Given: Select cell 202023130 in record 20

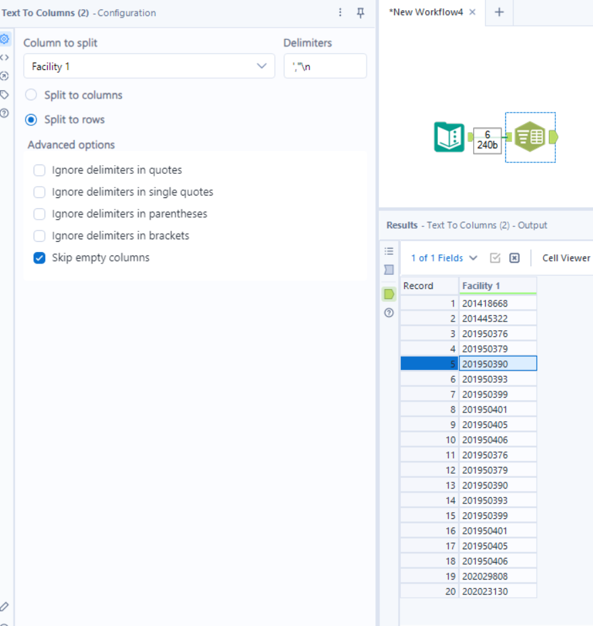Looking at the screenshot, I should pyautogui.click(x=497, y=592).
